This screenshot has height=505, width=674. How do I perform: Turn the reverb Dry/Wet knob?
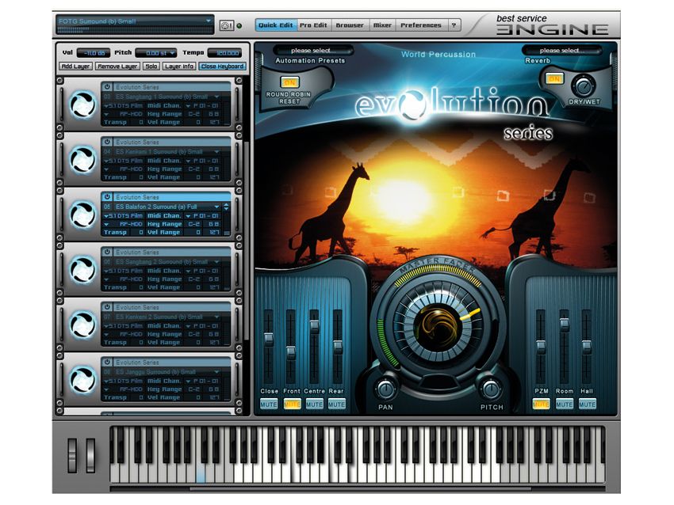pos(584,86)
